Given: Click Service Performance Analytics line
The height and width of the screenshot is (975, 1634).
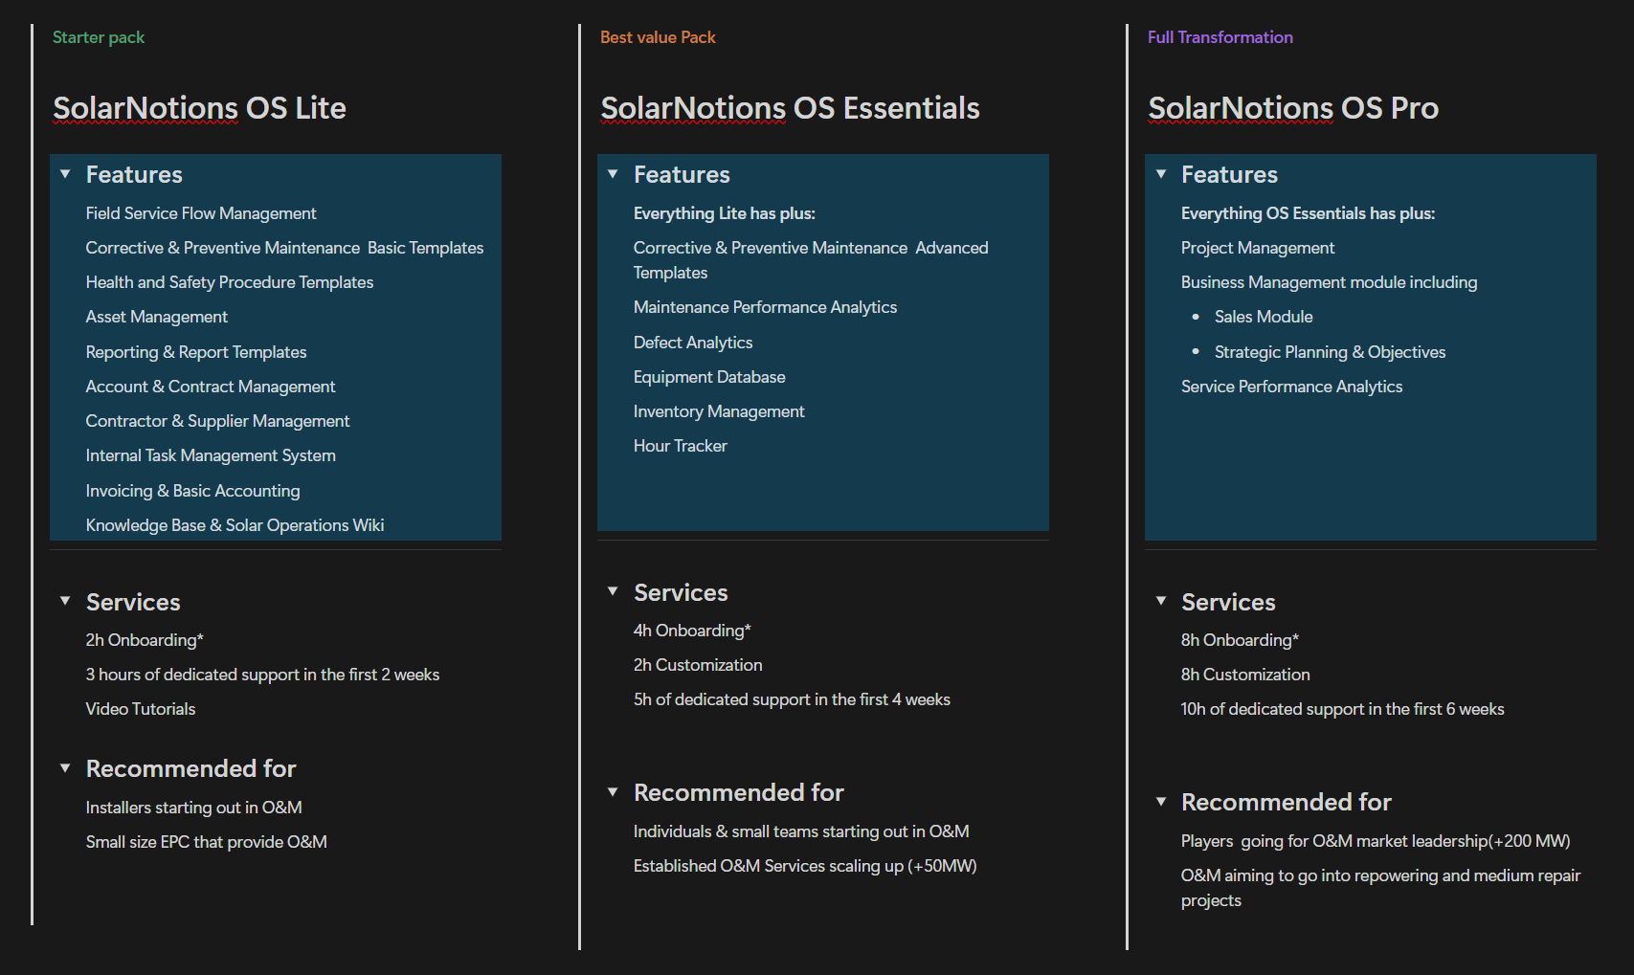Looking at the screenshot, I should coord(1291,387).
